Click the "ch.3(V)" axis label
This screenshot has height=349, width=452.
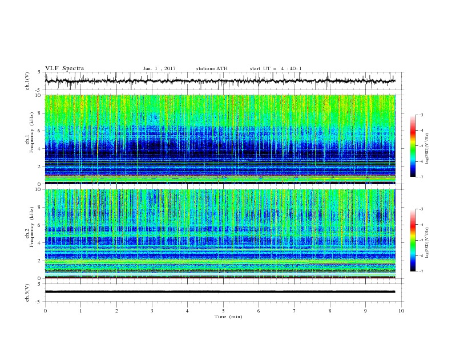click(x=27, y=293)
